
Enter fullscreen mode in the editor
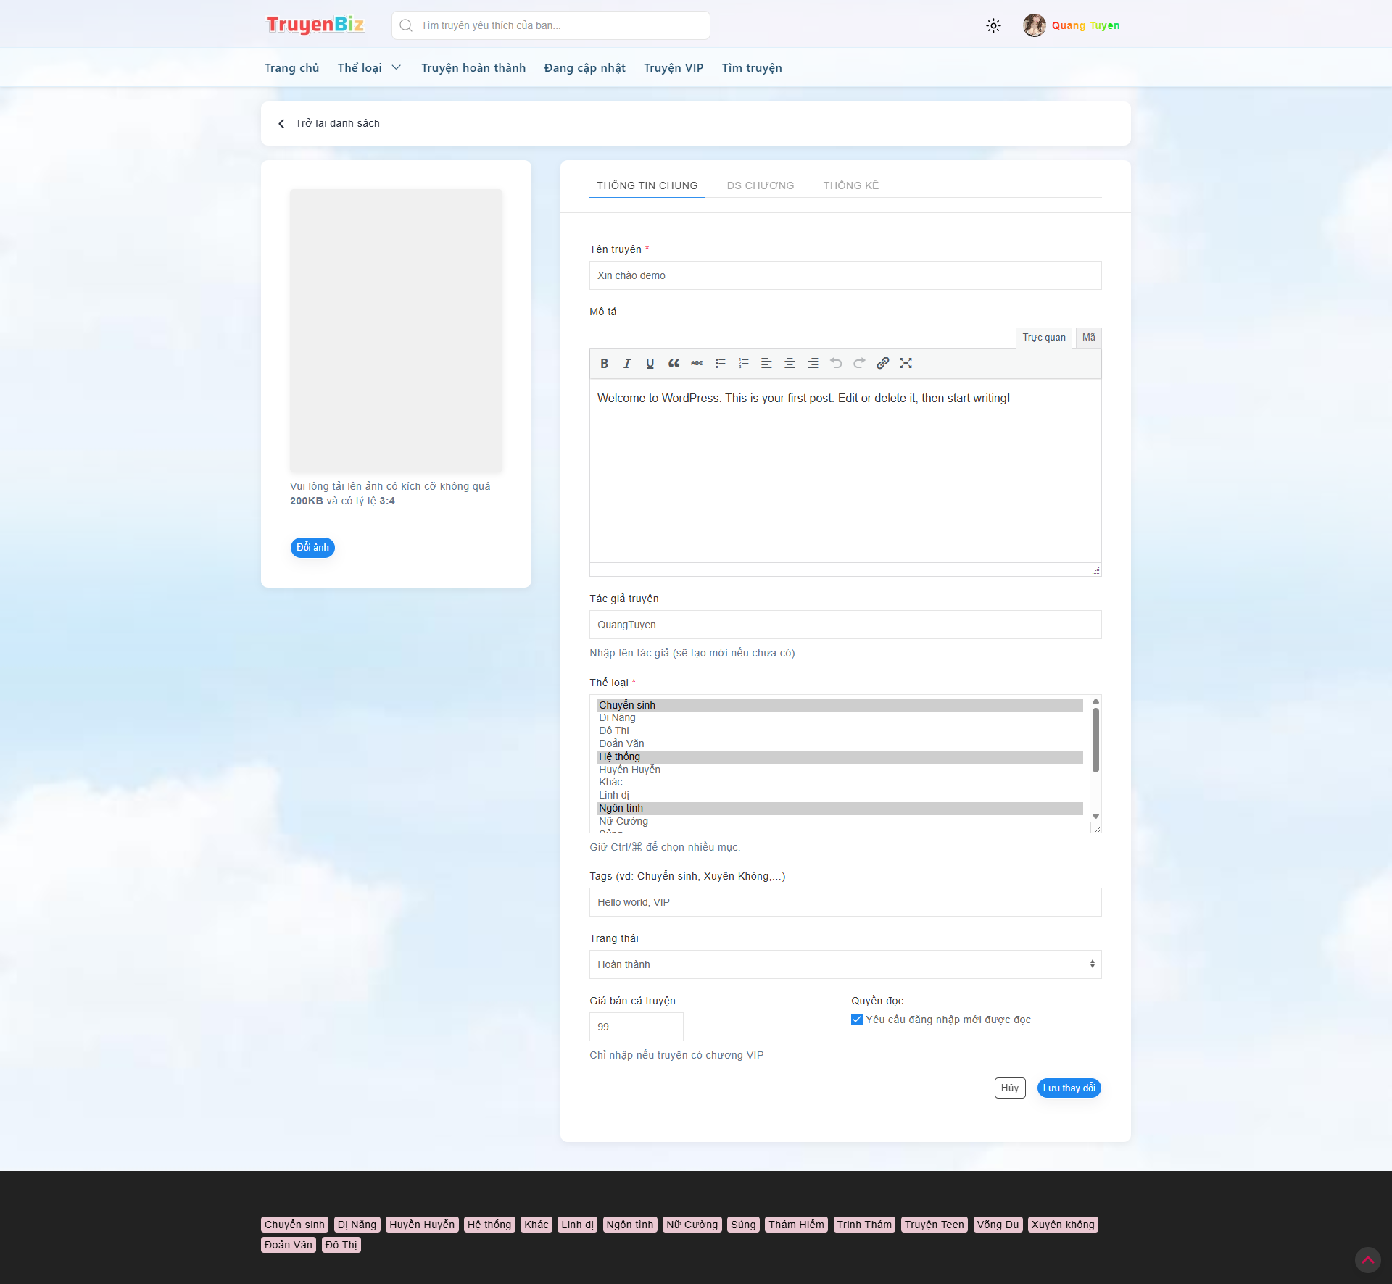(x=906, y=364)
